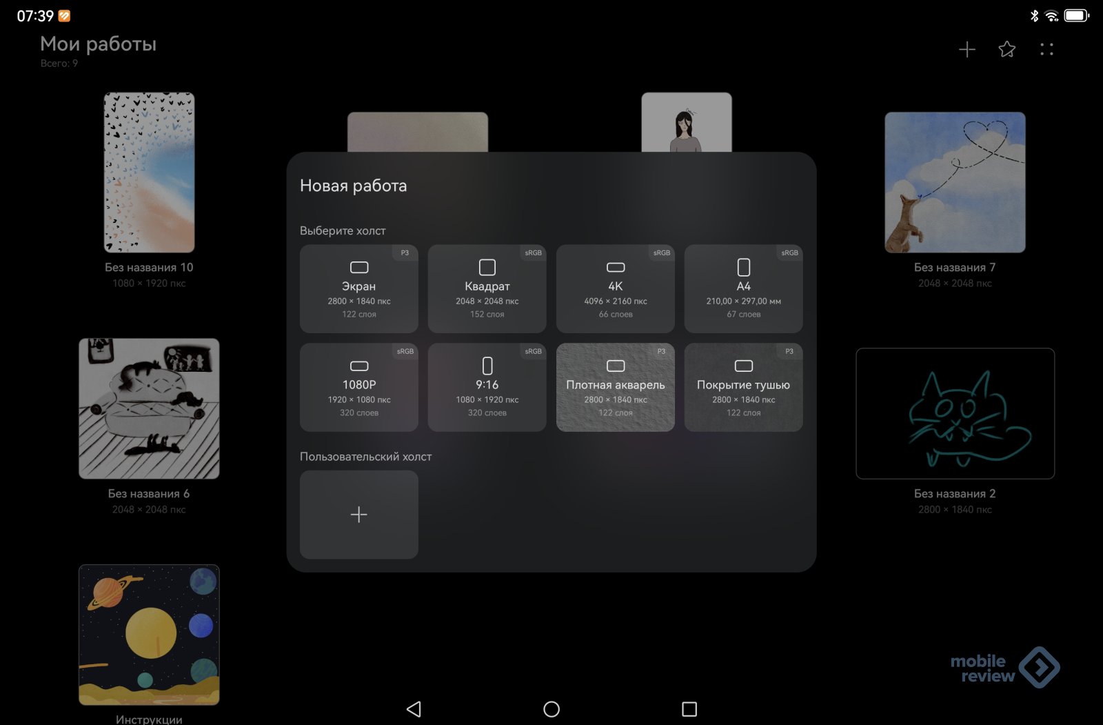Screen dimensions: 1103x725
Task: Open favorites with the star icon
Action: tap(1006, 50)
